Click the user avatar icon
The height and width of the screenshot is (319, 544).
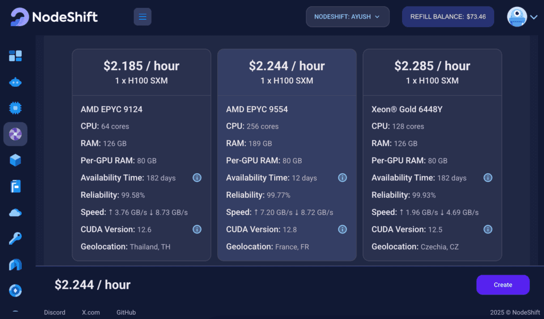coord(517,16)
